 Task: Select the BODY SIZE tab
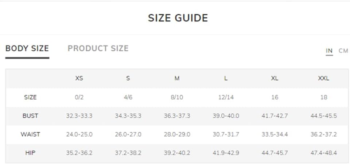[27, 48]
